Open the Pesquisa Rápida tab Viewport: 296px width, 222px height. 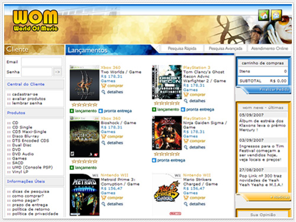click(182, 49)
